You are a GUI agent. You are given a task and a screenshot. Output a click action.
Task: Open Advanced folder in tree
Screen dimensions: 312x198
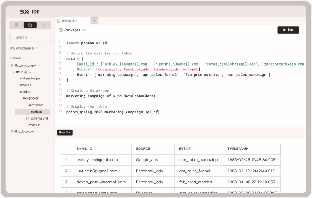point(30,98)
